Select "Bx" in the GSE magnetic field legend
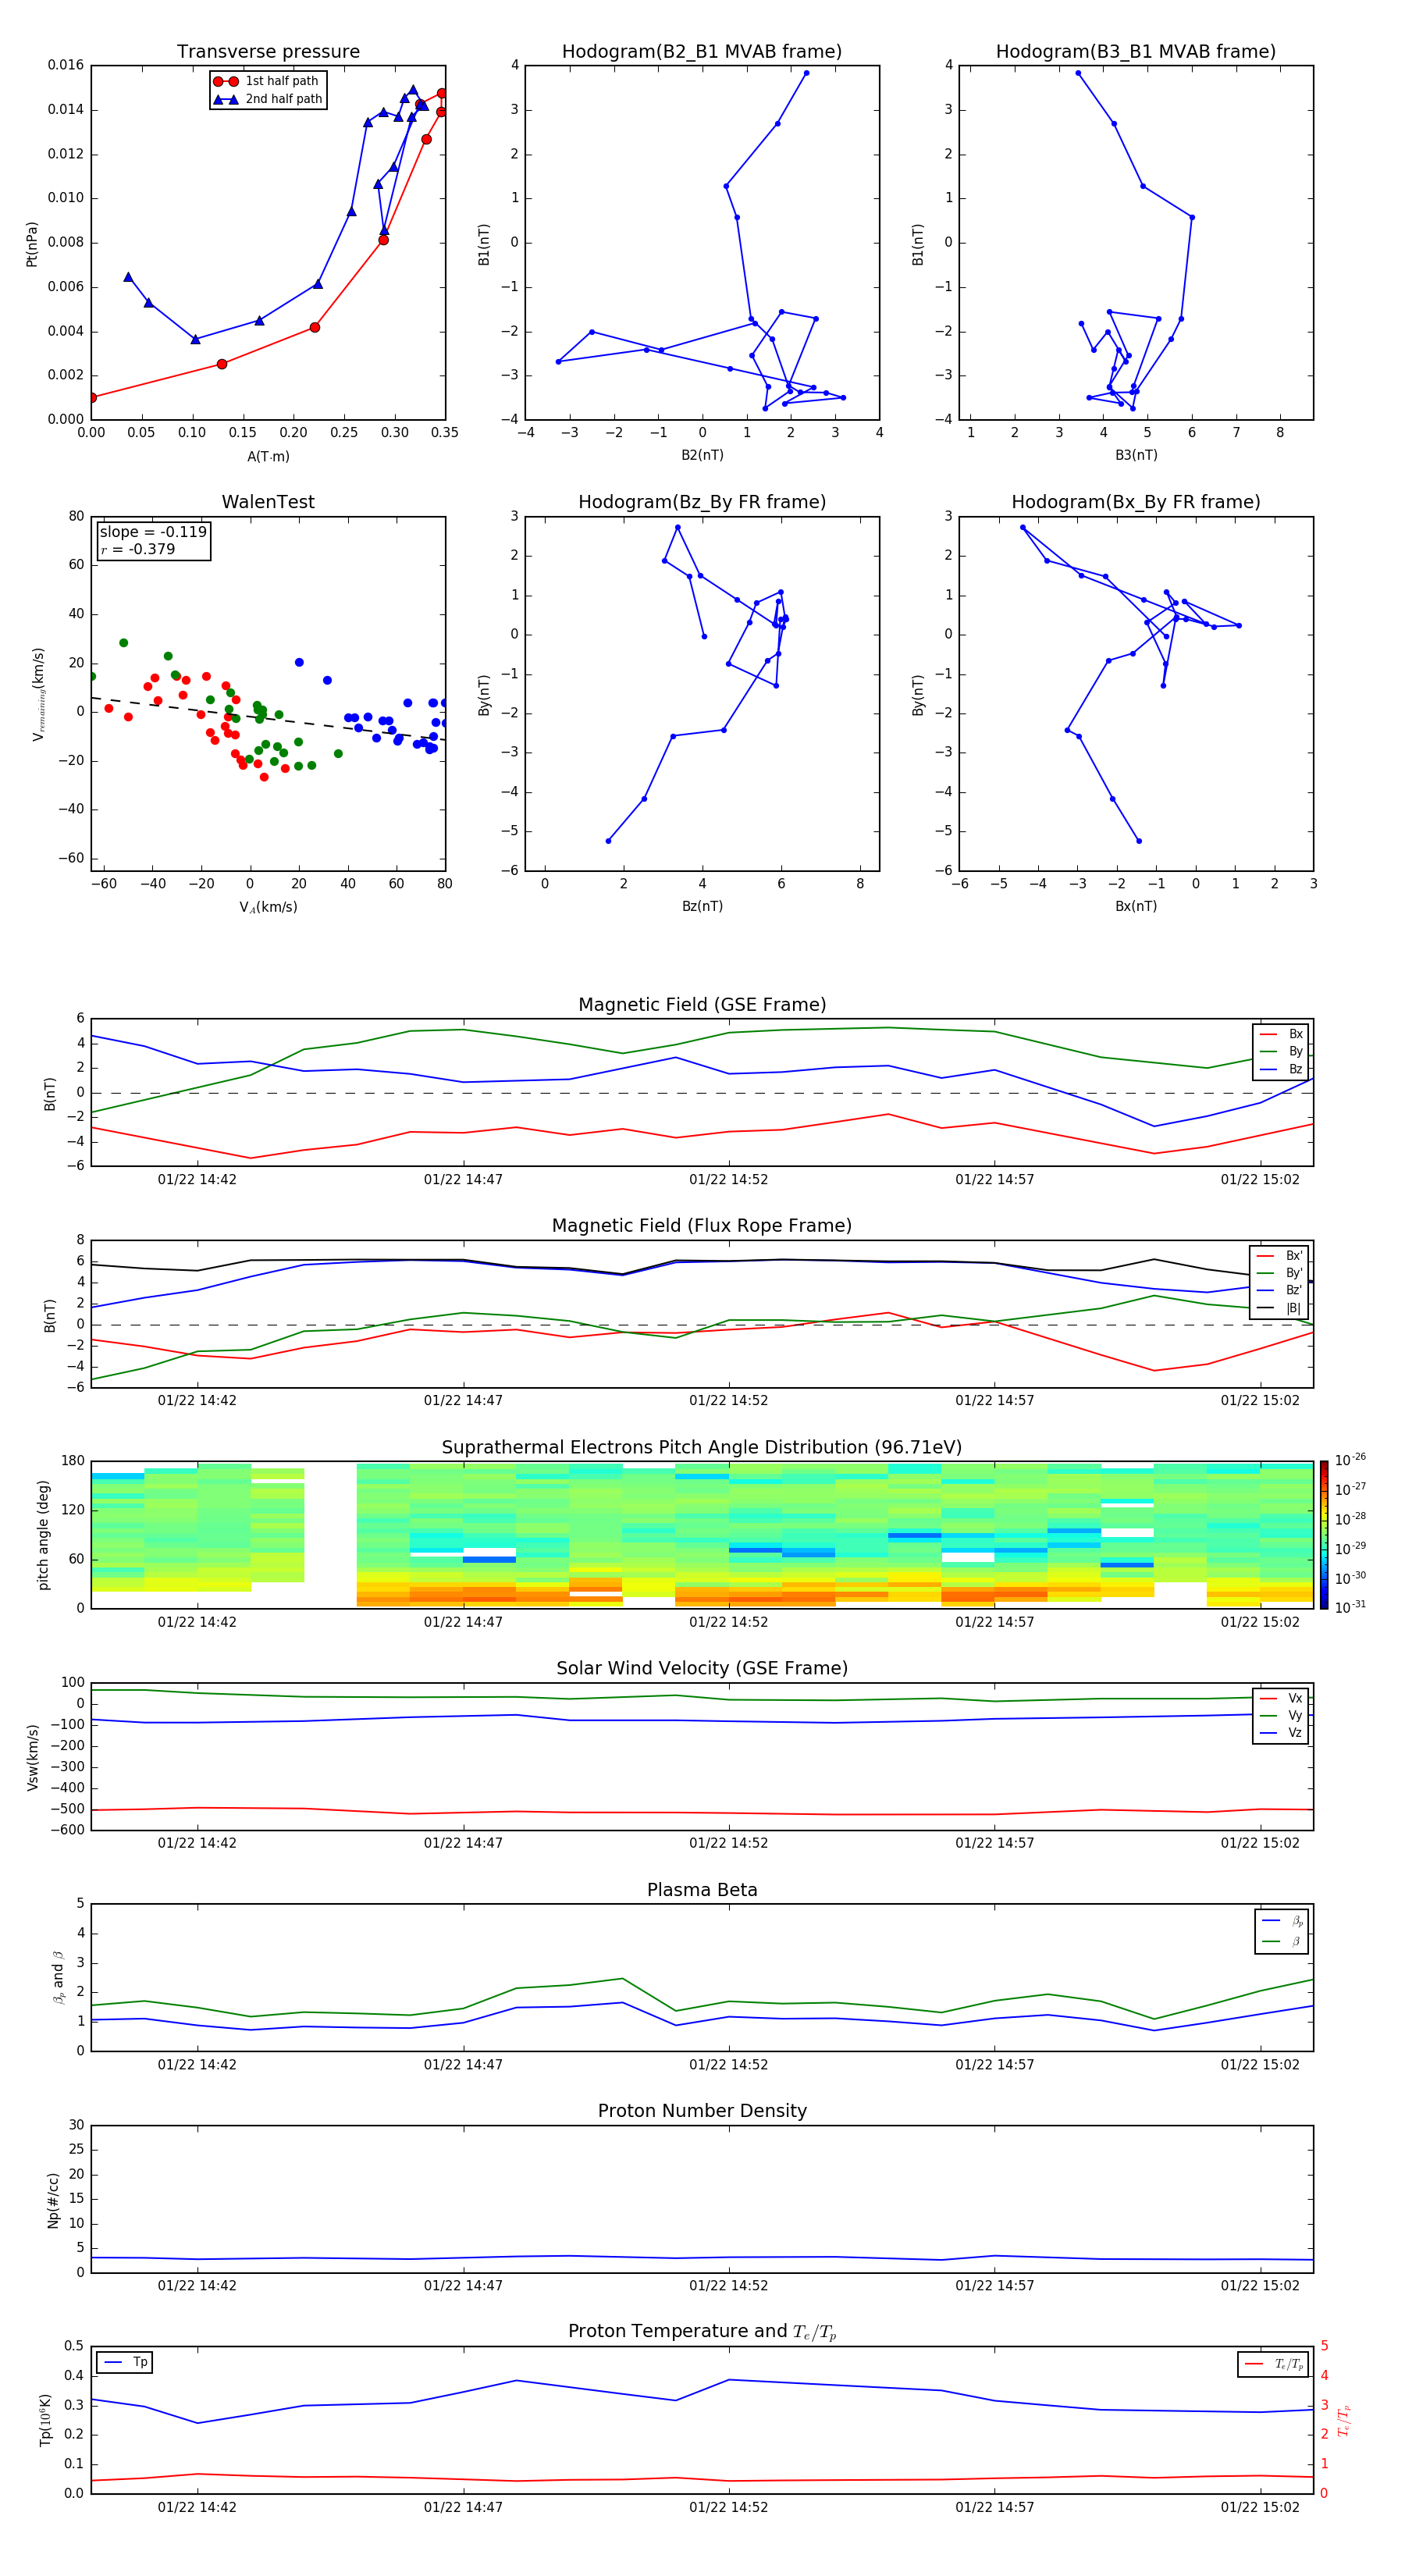 pos(1282,1034)
